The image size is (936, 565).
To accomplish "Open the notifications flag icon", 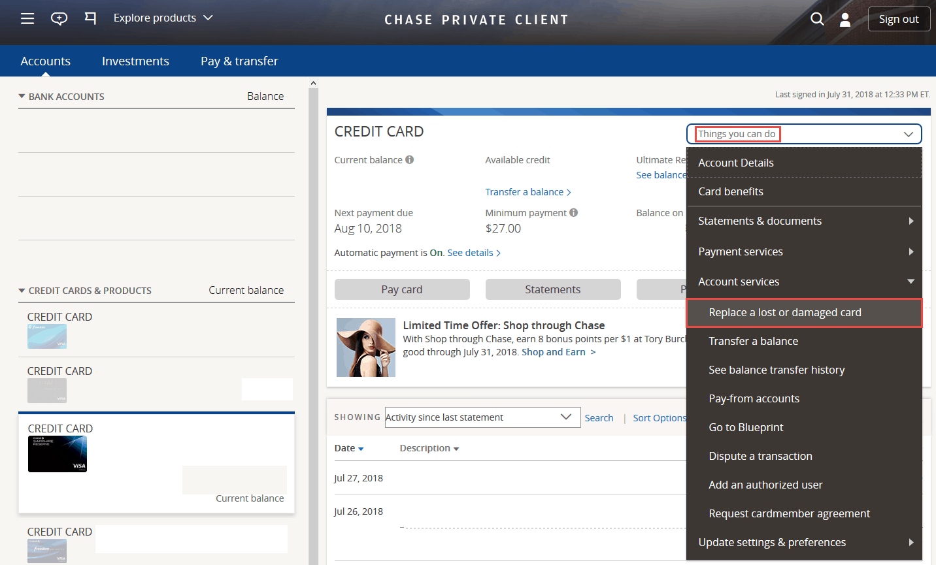I will tap(90, 18).
